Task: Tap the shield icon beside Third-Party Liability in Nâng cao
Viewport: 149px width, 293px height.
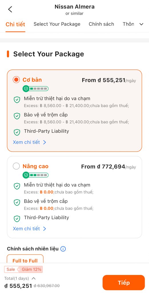Action: click(17, 218)
